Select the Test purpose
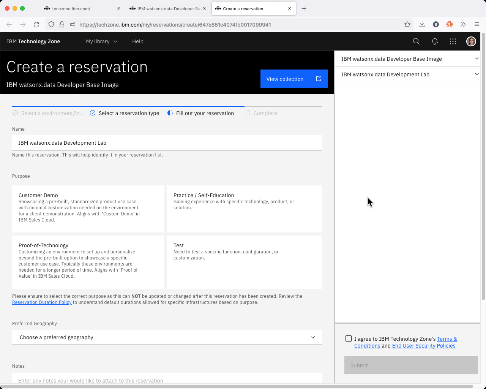The width and height of the screenshot is (486, 389). point(245,262)
